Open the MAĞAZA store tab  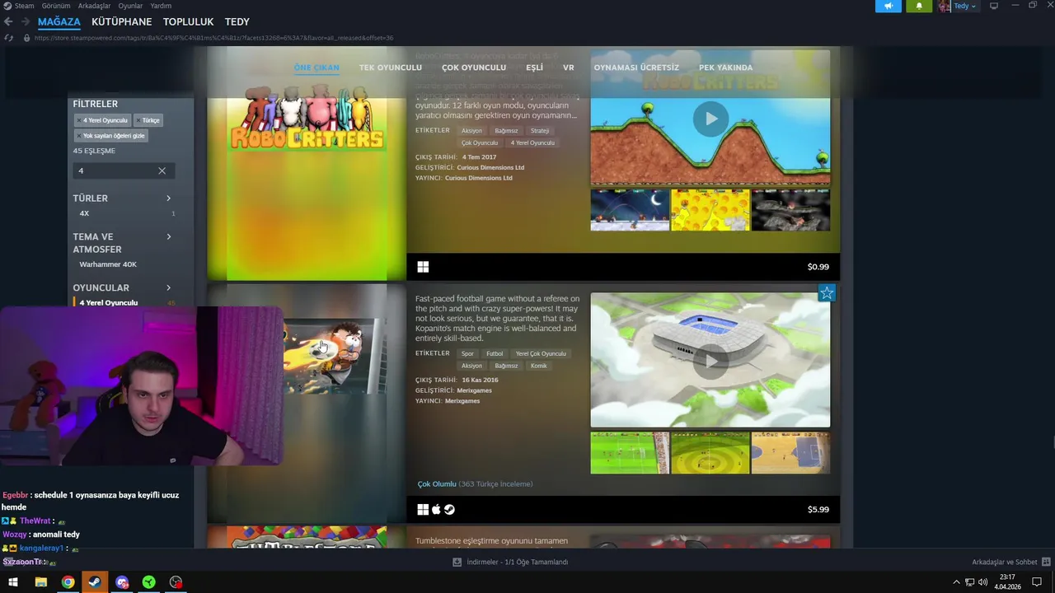click(59, 21)
